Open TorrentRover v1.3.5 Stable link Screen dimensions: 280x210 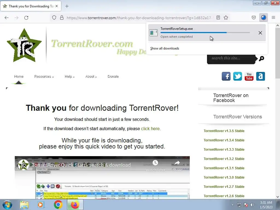tap(224, 131)
